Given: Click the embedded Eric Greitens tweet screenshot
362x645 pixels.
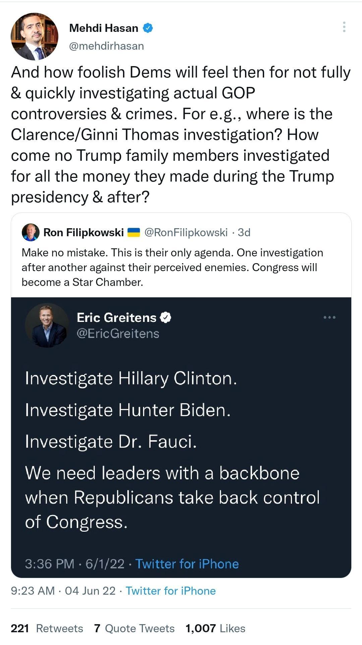Looking at the screenshot, I should pos(181,436).
